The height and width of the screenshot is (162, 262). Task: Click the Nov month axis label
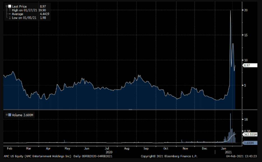click(185, 149)
